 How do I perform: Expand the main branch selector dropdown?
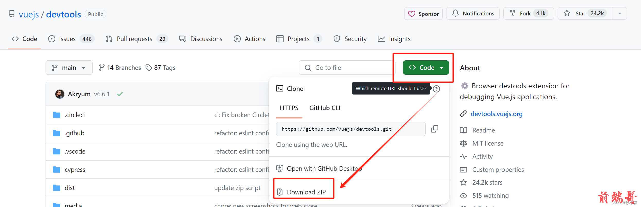click(x=69, y=68)
